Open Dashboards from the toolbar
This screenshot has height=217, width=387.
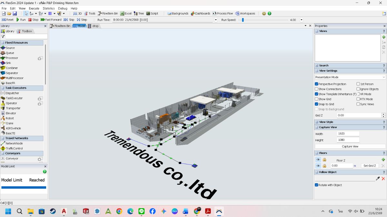201,14
